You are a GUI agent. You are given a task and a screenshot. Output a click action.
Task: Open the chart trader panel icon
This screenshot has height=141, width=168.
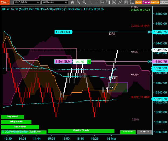pos(108,2)
